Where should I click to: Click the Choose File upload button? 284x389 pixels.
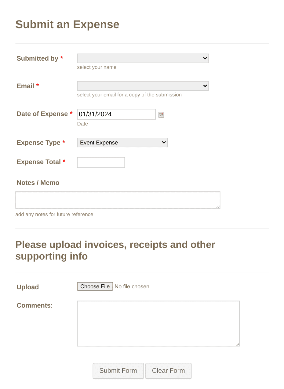[x=95, y=286]
